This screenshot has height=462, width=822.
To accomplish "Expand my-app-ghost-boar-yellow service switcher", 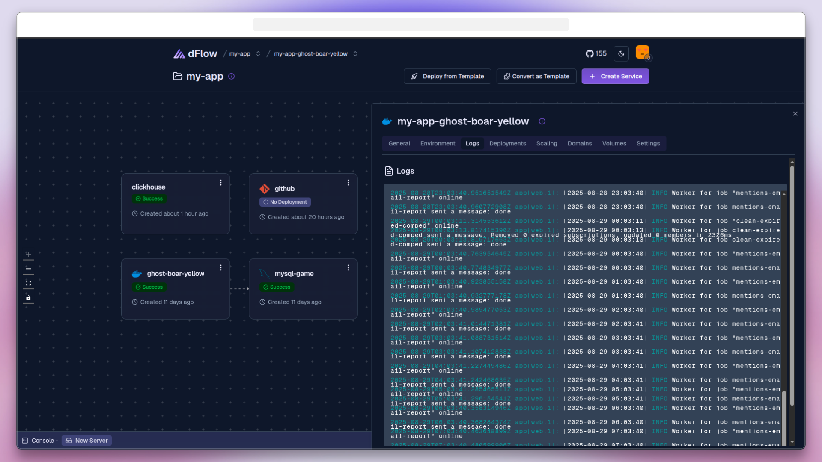I will pos(355,54).
